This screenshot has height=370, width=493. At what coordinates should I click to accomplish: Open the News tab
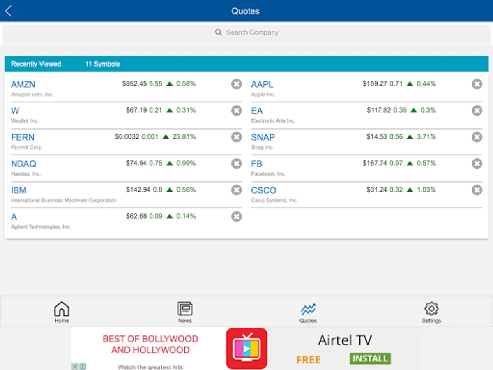(185, 312)
